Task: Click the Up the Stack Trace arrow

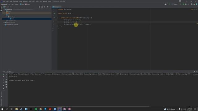Action: [6, 74]
